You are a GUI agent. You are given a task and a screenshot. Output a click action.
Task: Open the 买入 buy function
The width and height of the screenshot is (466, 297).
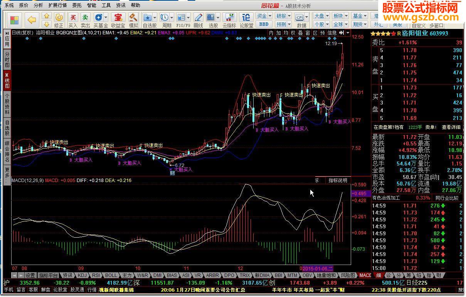pos(73,20)
